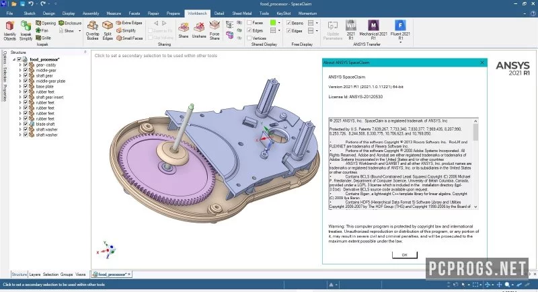Launch Fluent 2021 R1 transfer
This screenshot has width=538, height=292.
click(x=400, y=30)
